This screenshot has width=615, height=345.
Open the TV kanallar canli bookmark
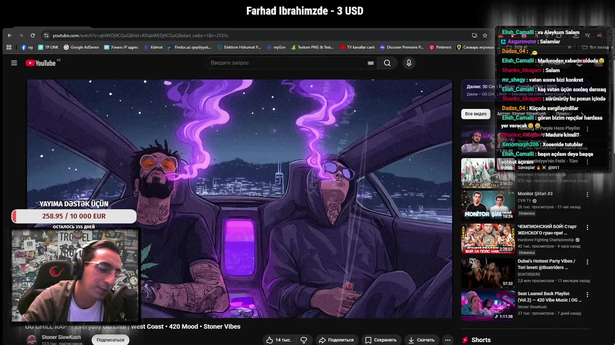357,47
